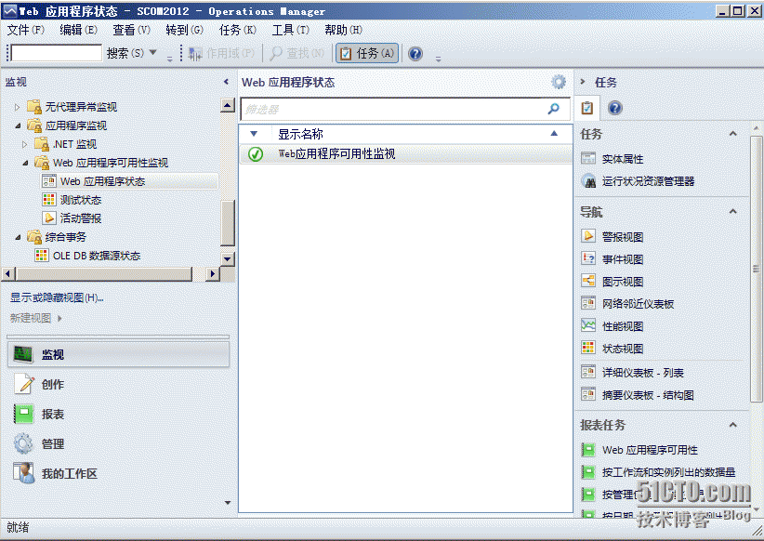Open the 工具(T) menu
Viewport: 764px width, 541px height.
click(x=290, y=31)
